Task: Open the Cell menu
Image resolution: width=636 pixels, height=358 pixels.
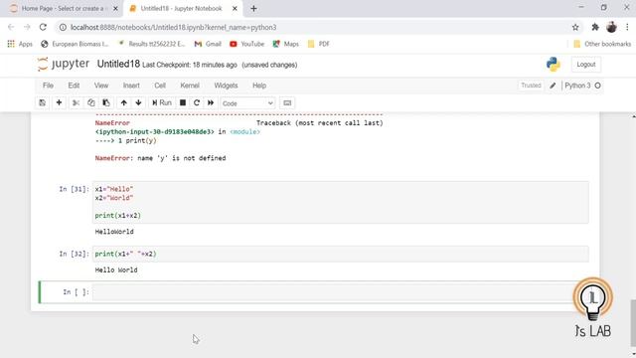Action: (160, 86)
